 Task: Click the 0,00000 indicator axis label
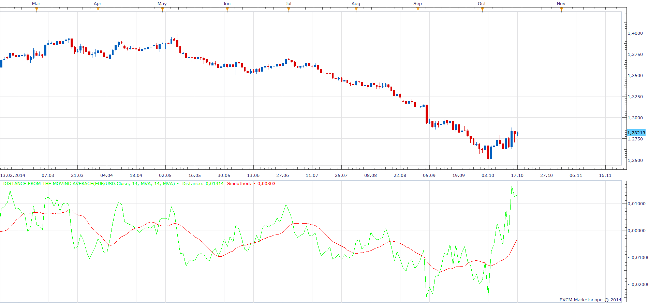636,230
